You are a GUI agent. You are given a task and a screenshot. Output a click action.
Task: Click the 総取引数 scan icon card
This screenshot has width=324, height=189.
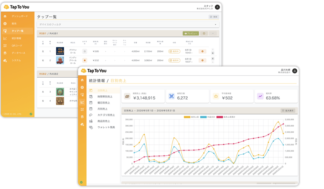tap(171, 96)
